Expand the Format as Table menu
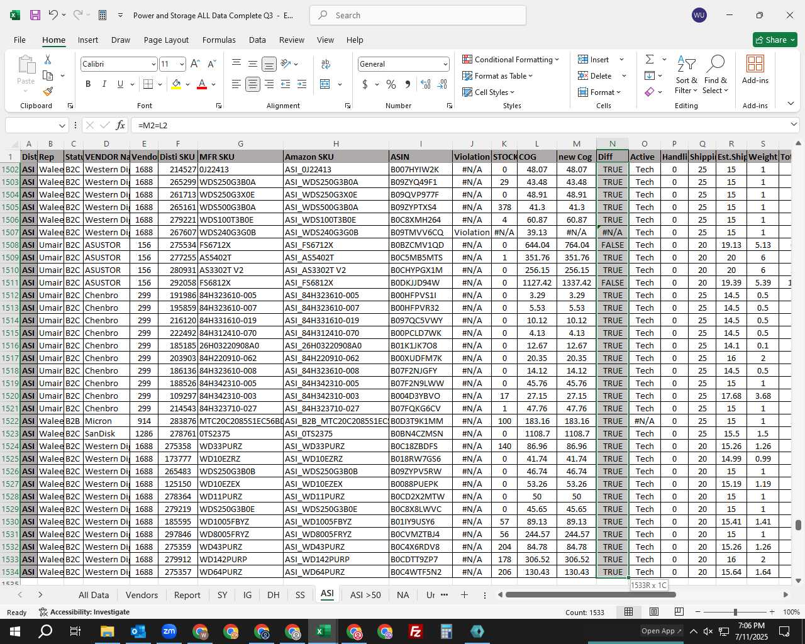Viewport: 805px width, 644px height. [497, 75]
